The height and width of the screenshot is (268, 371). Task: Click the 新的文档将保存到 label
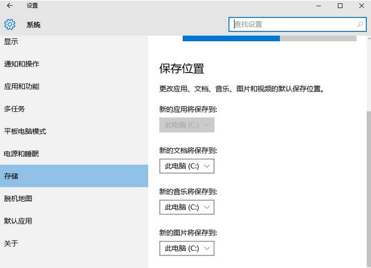[188, 150]
